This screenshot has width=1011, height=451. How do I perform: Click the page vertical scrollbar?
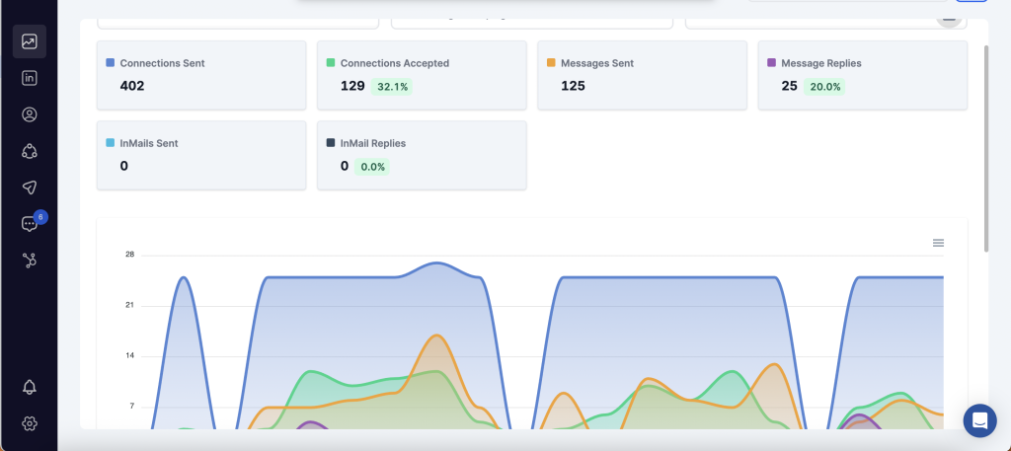987,148
